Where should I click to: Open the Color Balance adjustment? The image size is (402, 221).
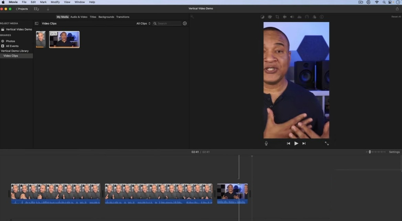tap(262, 17)
